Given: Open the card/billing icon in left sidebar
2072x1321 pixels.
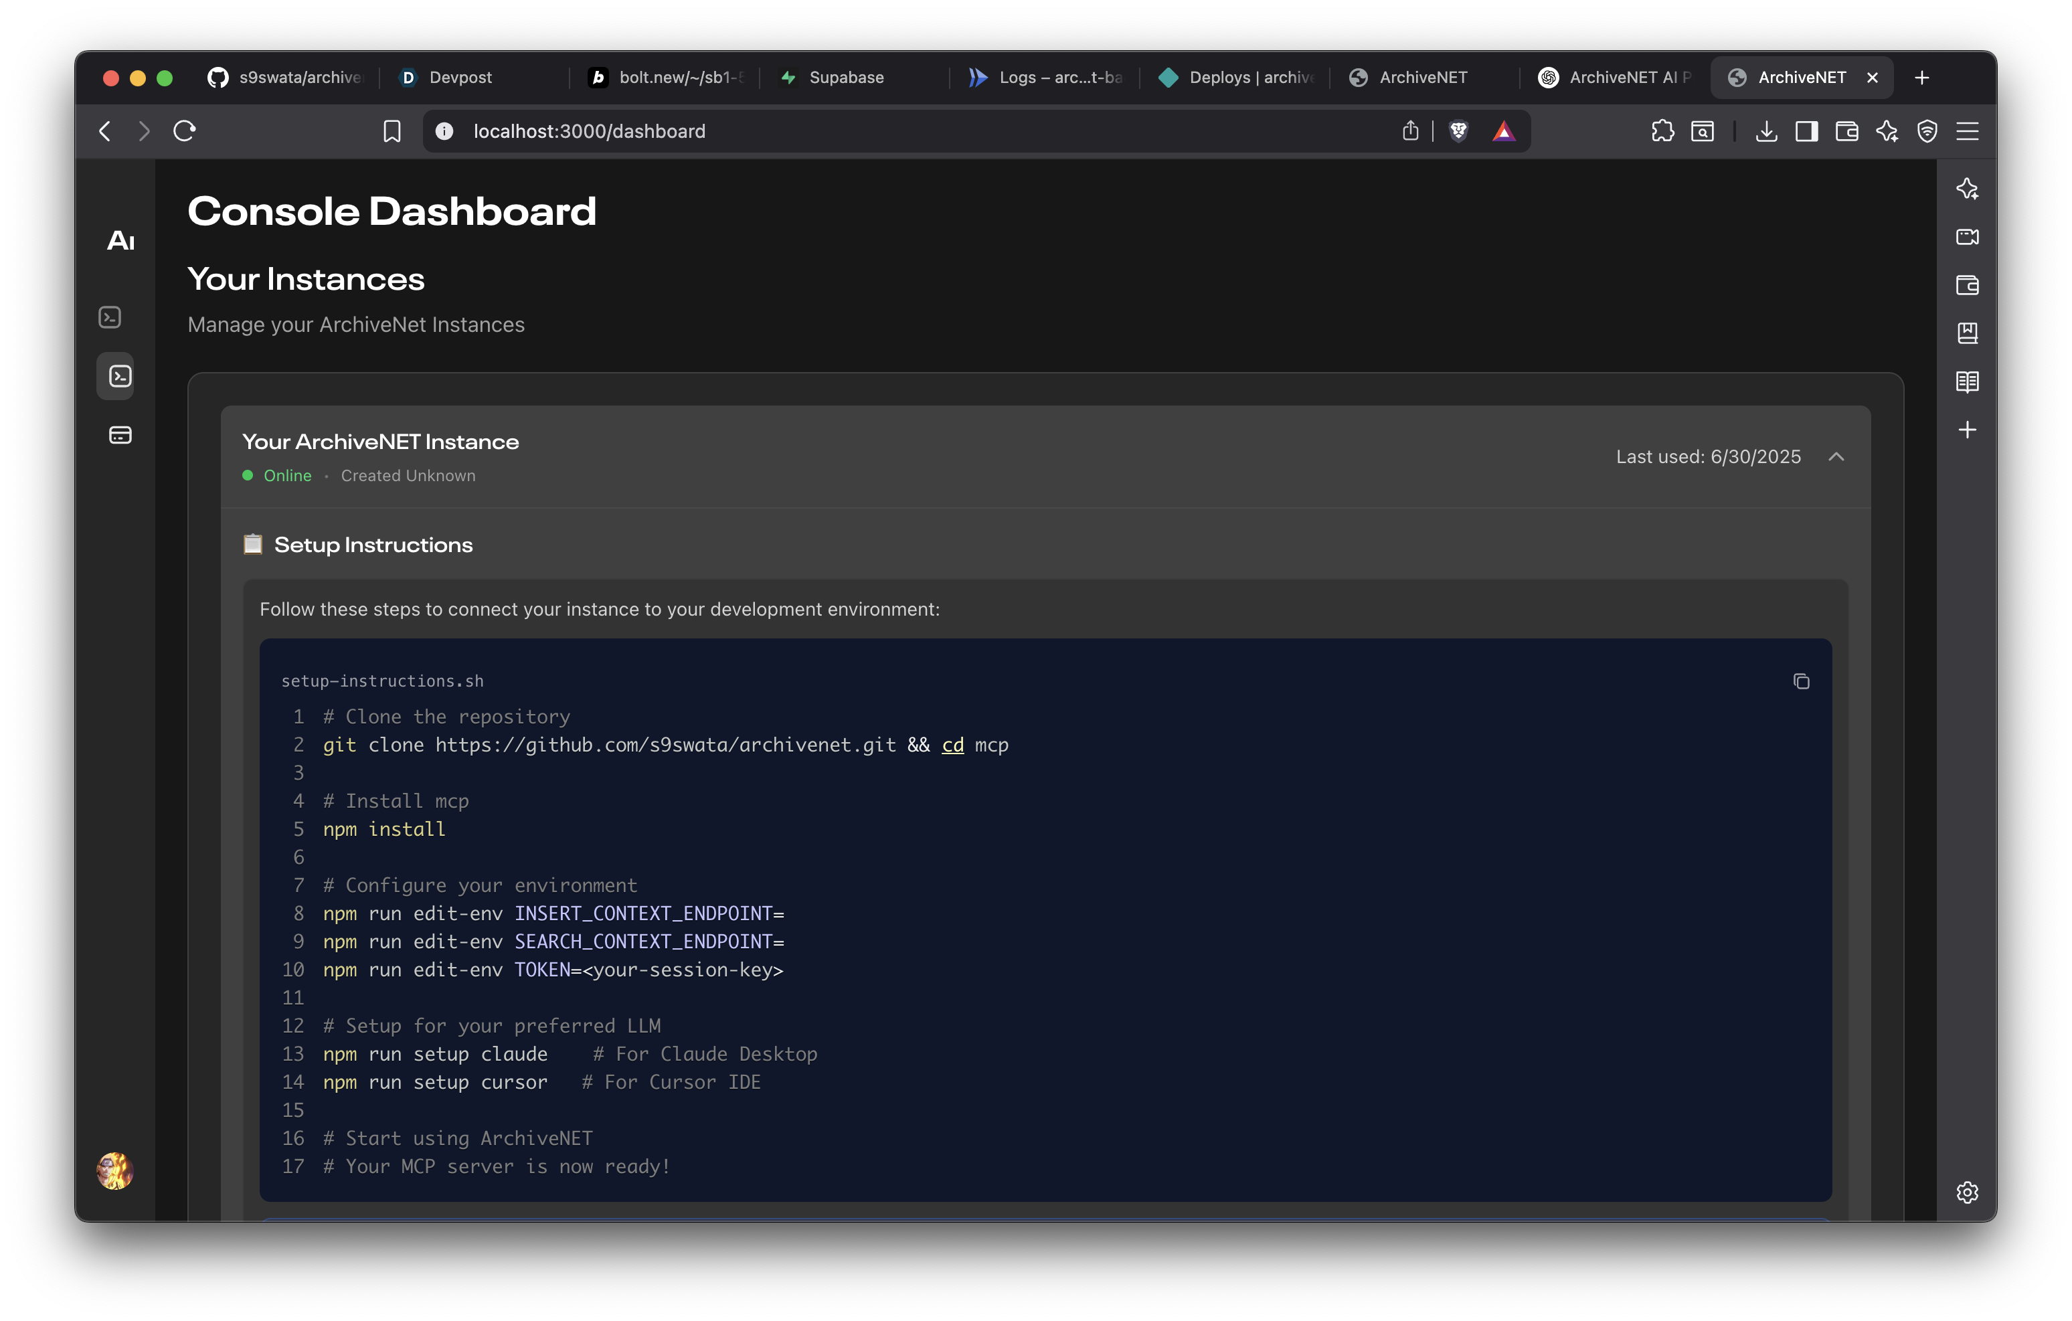Looking at the screenshot, I should click(120, 436).
